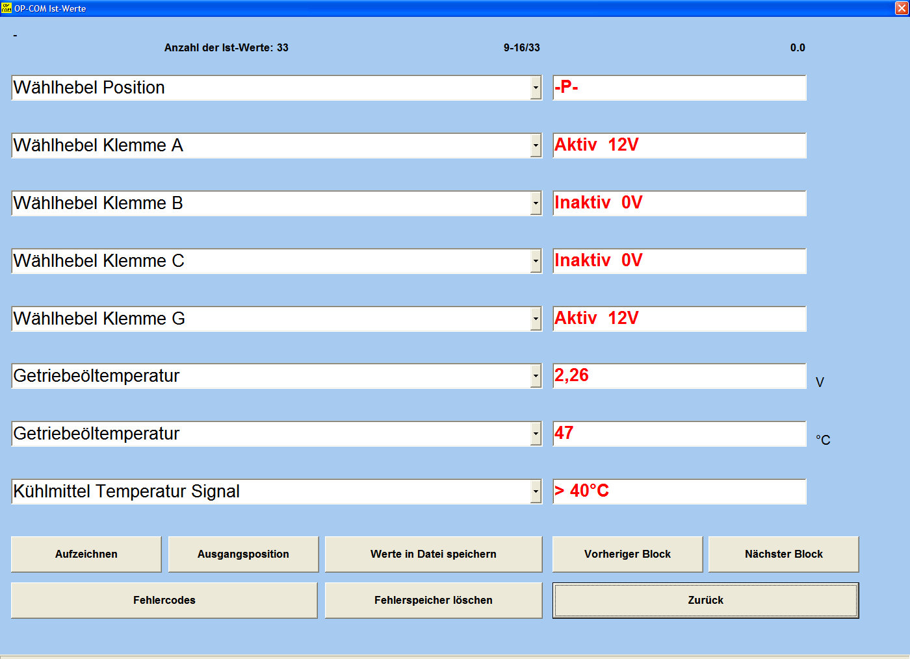Click the Klemme G 'Aktiv 12V' value field

click(x=679, y=319)
